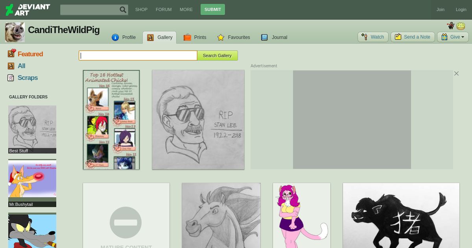Open the Mr.Bushytail gallery folder
472x248 pixels.
[32, 183]
